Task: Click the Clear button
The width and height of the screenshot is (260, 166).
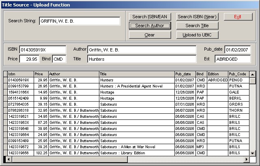Action: [x=150, y=35]
